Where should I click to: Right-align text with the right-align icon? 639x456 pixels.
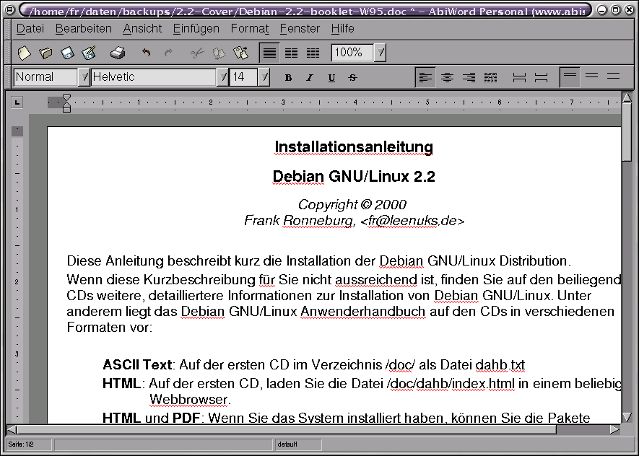[469, 77]
